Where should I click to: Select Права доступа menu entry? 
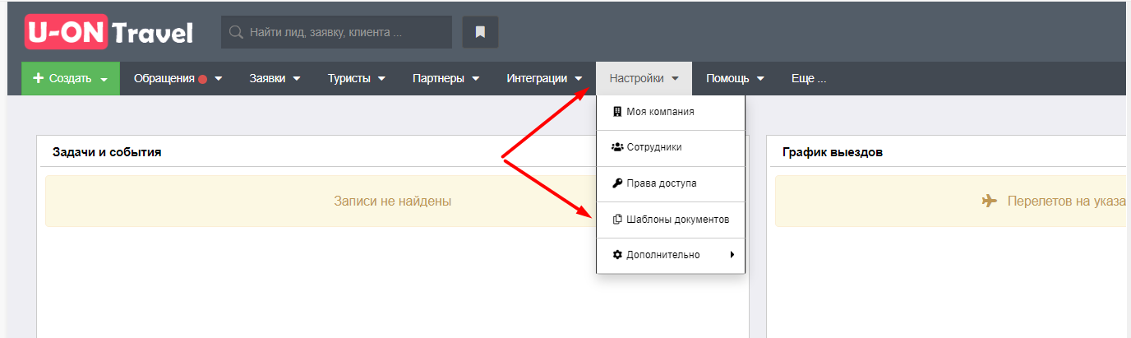[x=671, y=183]
